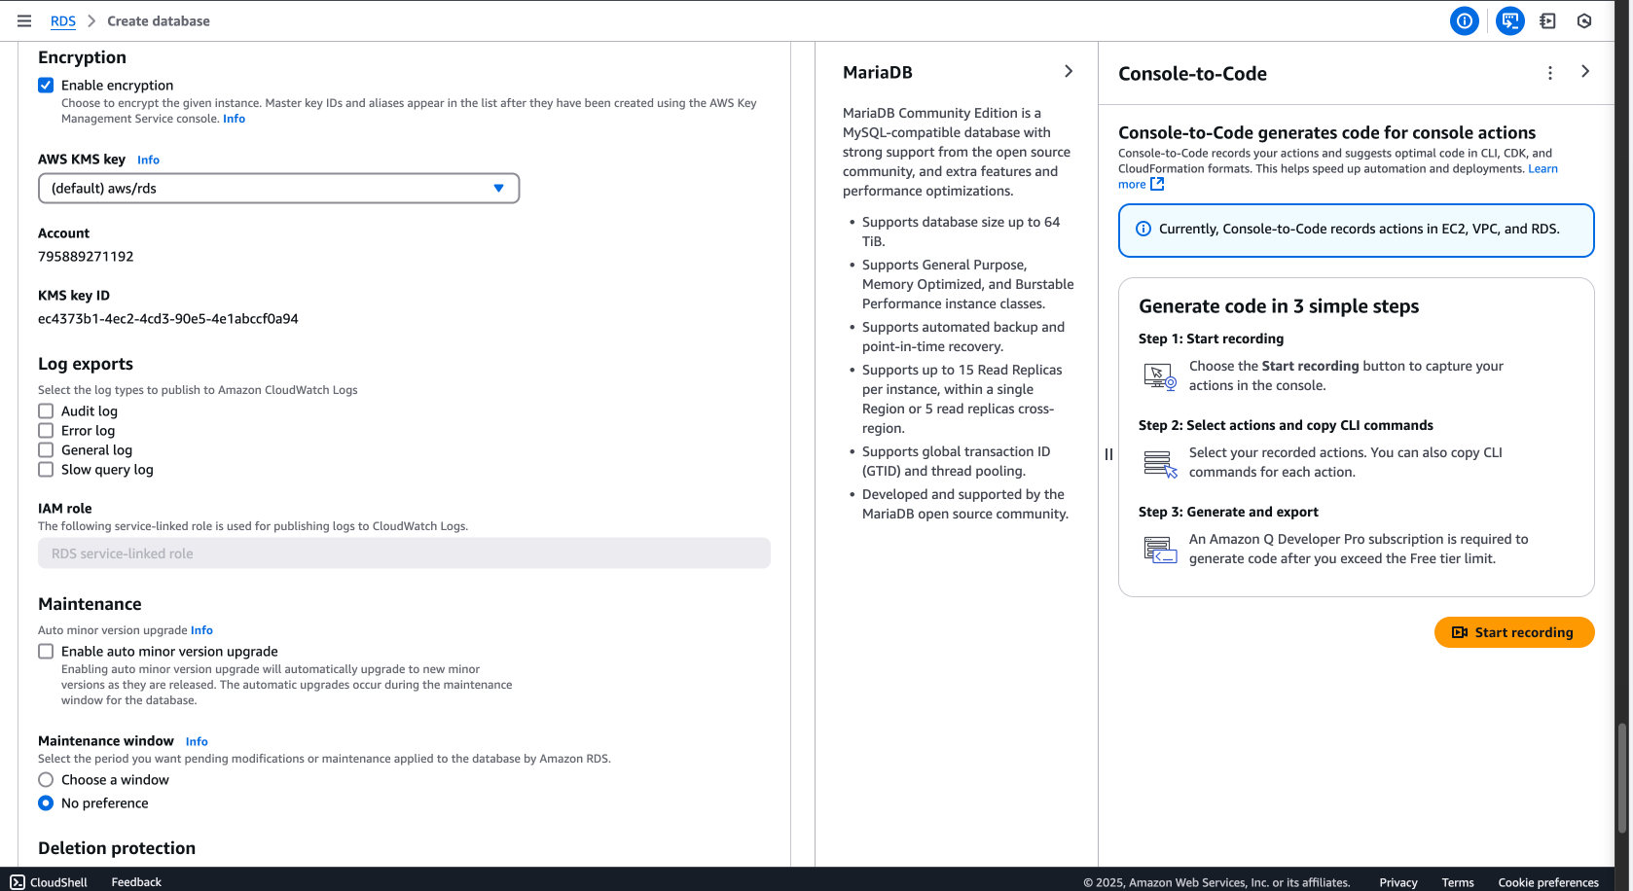Image resolution: width=1633 pixels, height=891 pixels.
Task: Collapse the Console-to-Code panel arrow
Action: (x=1585, y=71)
